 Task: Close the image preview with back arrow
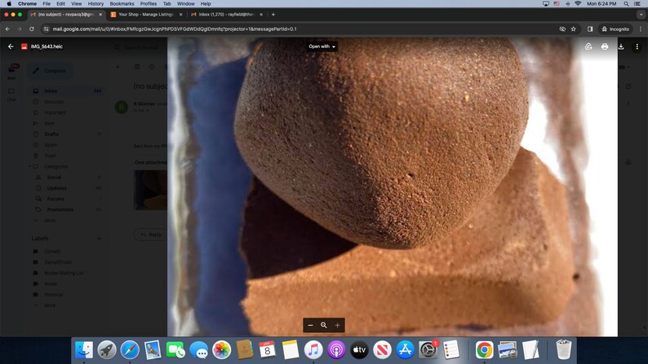11,46
